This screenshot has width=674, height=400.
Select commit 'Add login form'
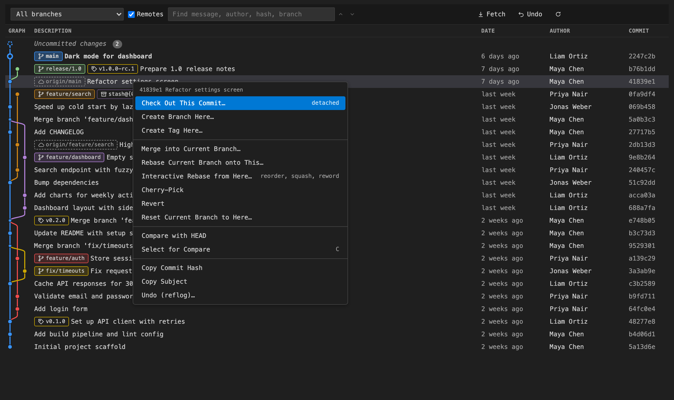click(337, 309)
